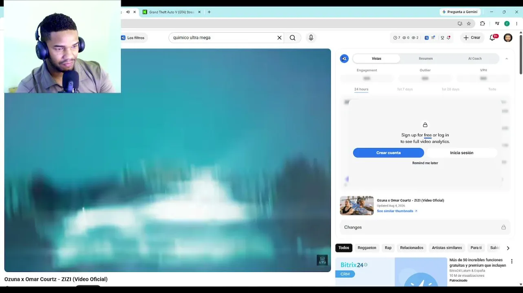Select the Para ti filter chip

(x=476, y=248)
